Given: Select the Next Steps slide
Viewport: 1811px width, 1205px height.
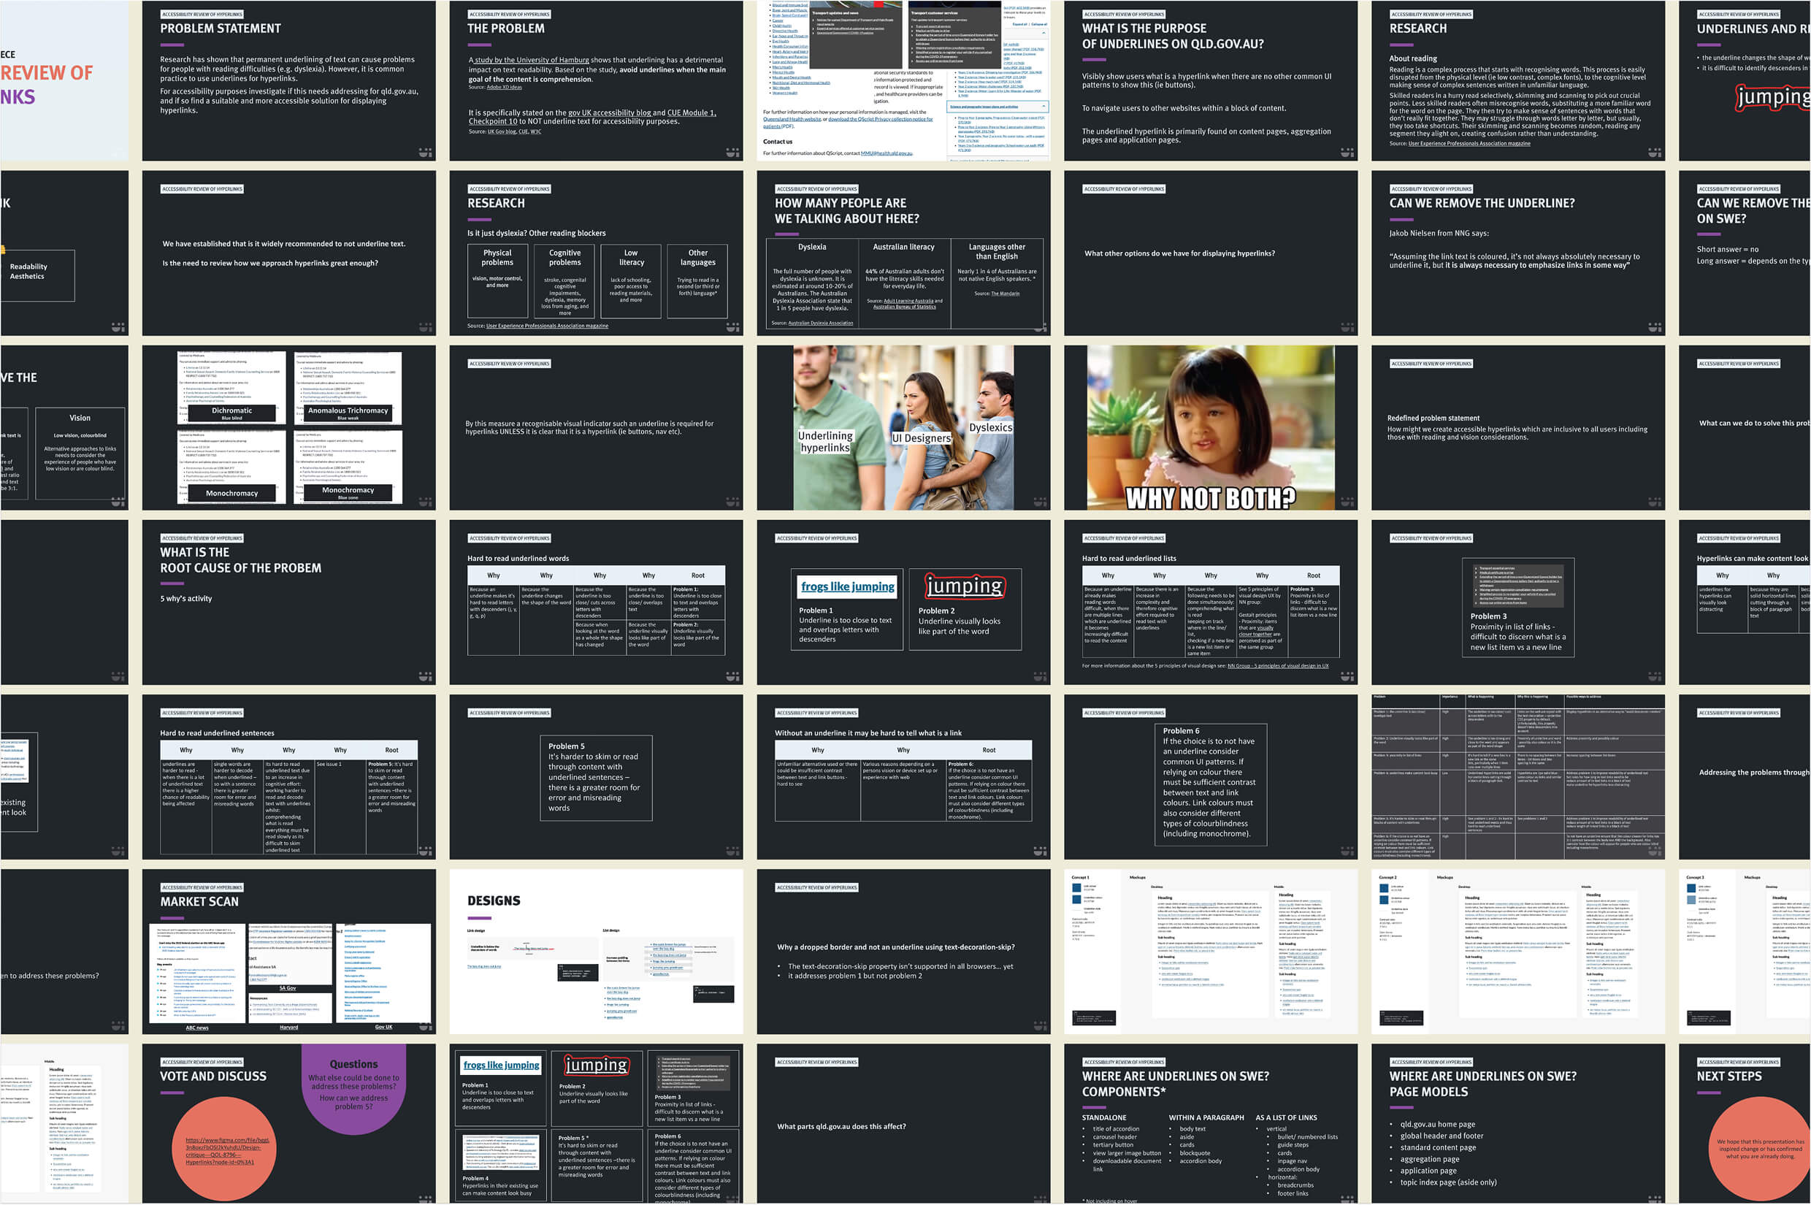Looking at the screenshot, I should coord(1745,1123).
